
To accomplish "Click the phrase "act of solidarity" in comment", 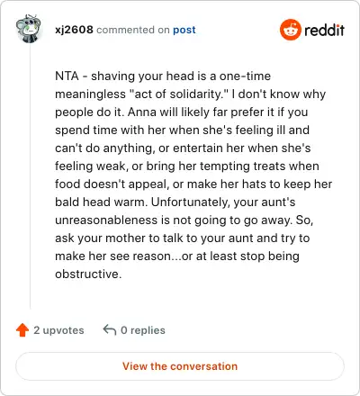I will (177, 94).
